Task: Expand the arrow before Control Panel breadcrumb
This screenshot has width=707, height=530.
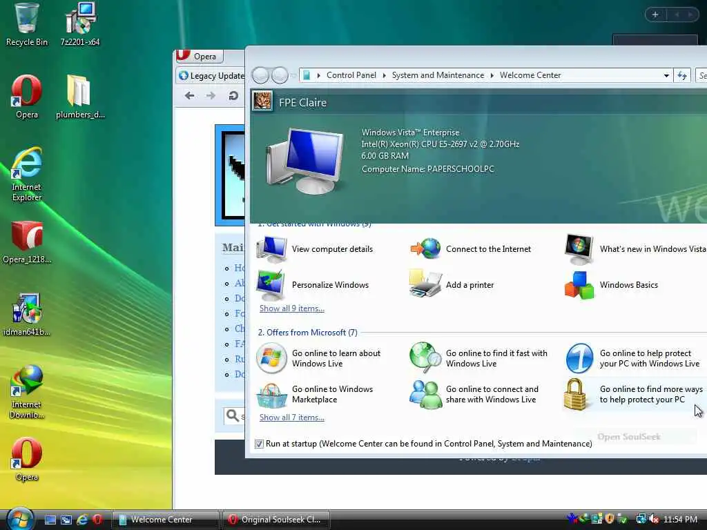Action: [x=318, y=75]
